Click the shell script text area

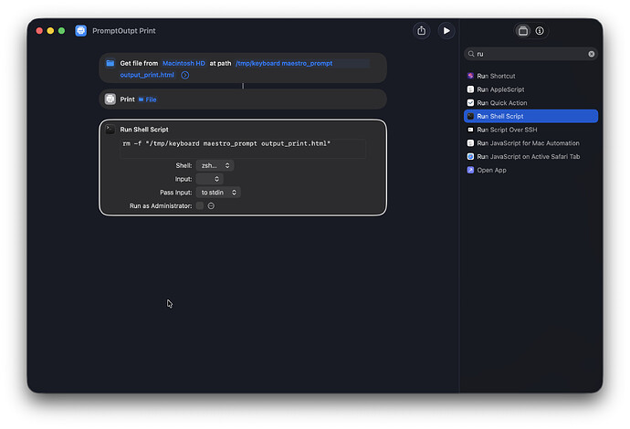pyautogui.click(x=243, y=148)
